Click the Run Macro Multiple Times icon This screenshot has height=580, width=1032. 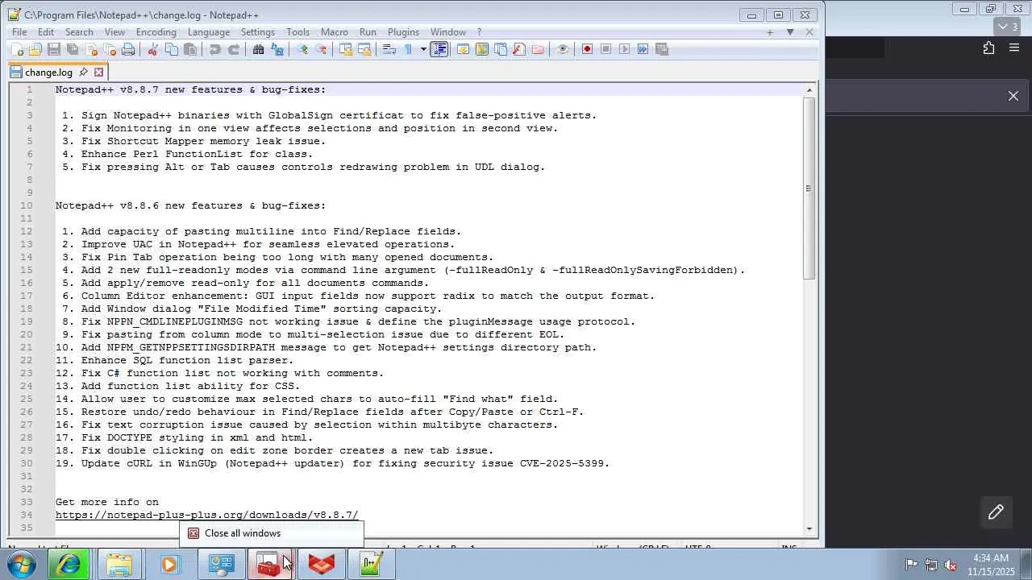point(643,49)
